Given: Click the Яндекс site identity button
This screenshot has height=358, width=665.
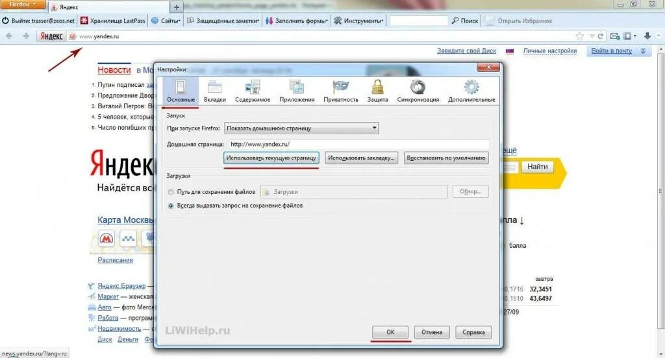Looking at the screenshot, I should 51,36.
